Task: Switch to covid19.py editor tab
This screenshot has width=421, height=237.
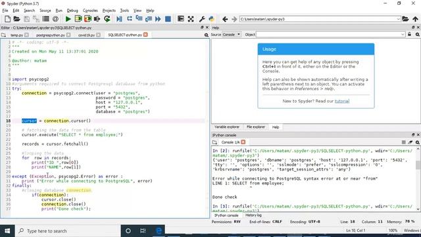Action: [86, 35]
